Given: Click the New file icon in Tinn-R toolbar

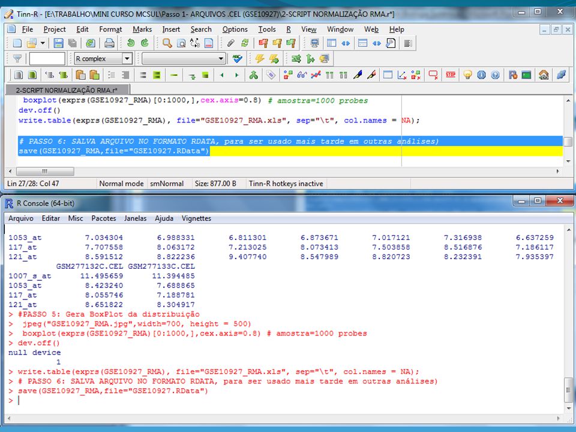Looking at the screenshot, I should tap(17, 43).
